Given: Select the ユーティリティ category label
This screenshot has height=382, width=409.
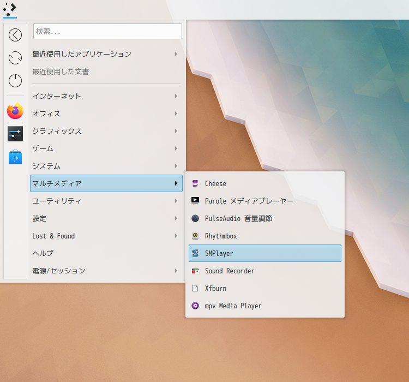Looking at the screenshot, I should pyautogui.click(x=57, y=201).
